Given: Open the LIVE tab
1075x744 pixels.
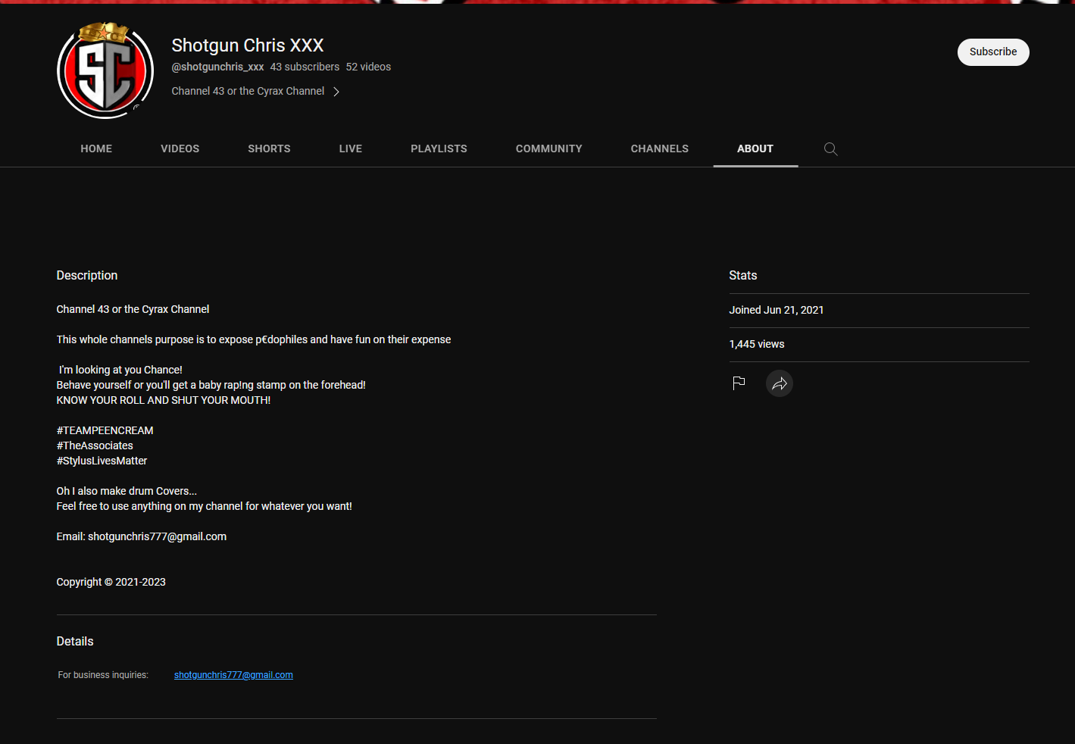Looking at the screenshot, I should 351,148.
